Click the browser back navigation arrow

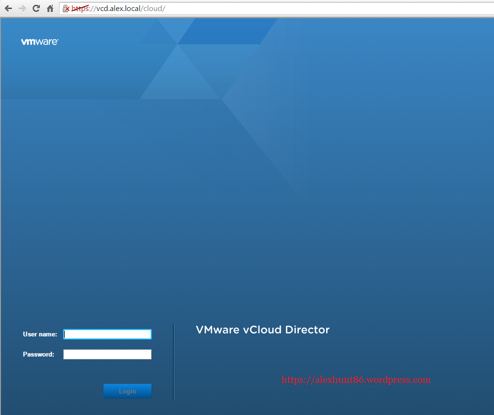(x=8, y=8)
